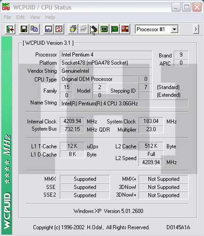Click the System Clock value 183.04
The image size is (204, 236).
(x=151, y=121)
